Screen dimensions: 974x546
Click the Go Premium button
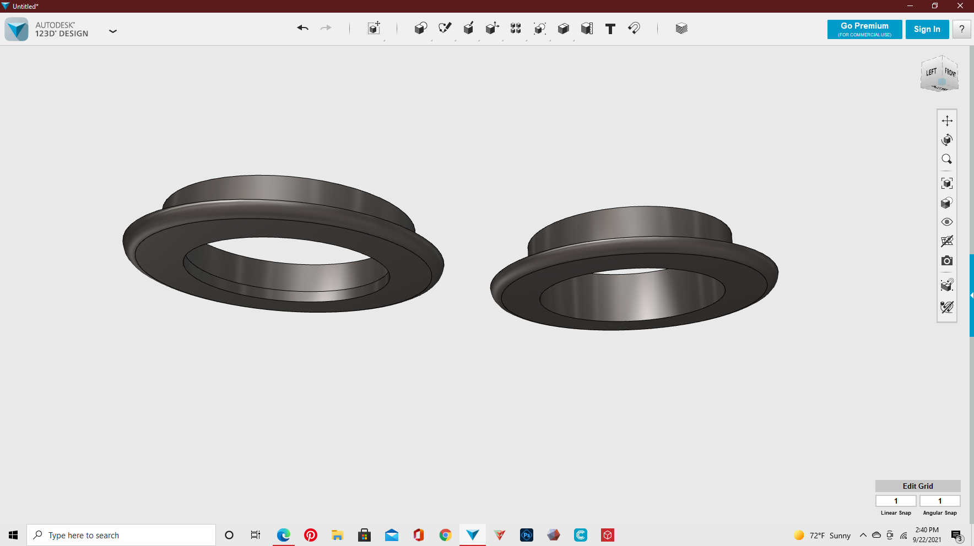(864, 29)
